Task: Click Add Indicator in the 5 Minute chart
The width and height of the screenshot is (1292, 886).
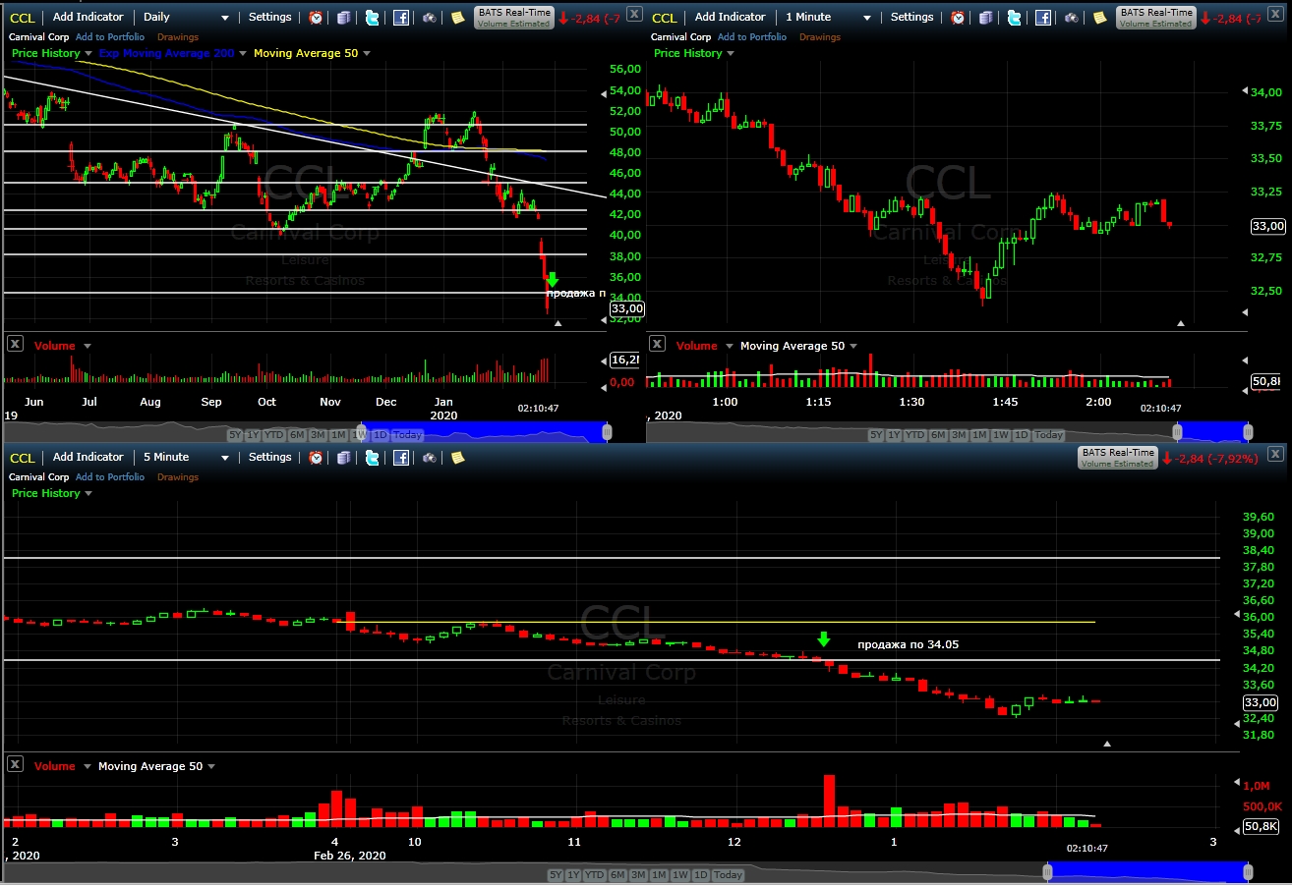Action: (x=88, y=458)
